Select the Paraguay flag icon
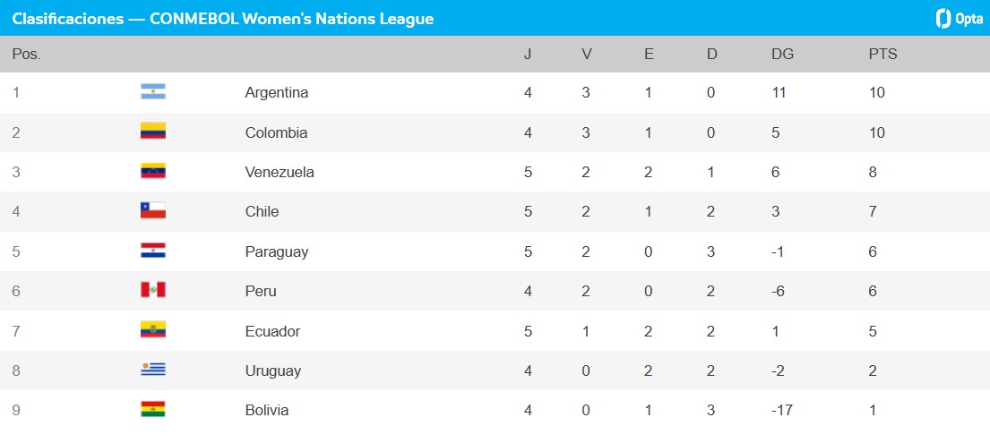 coord(153,251)
